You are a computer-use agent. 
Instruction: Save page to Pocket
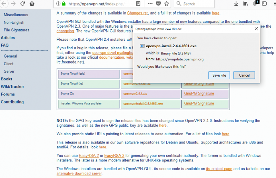(158, 4)
